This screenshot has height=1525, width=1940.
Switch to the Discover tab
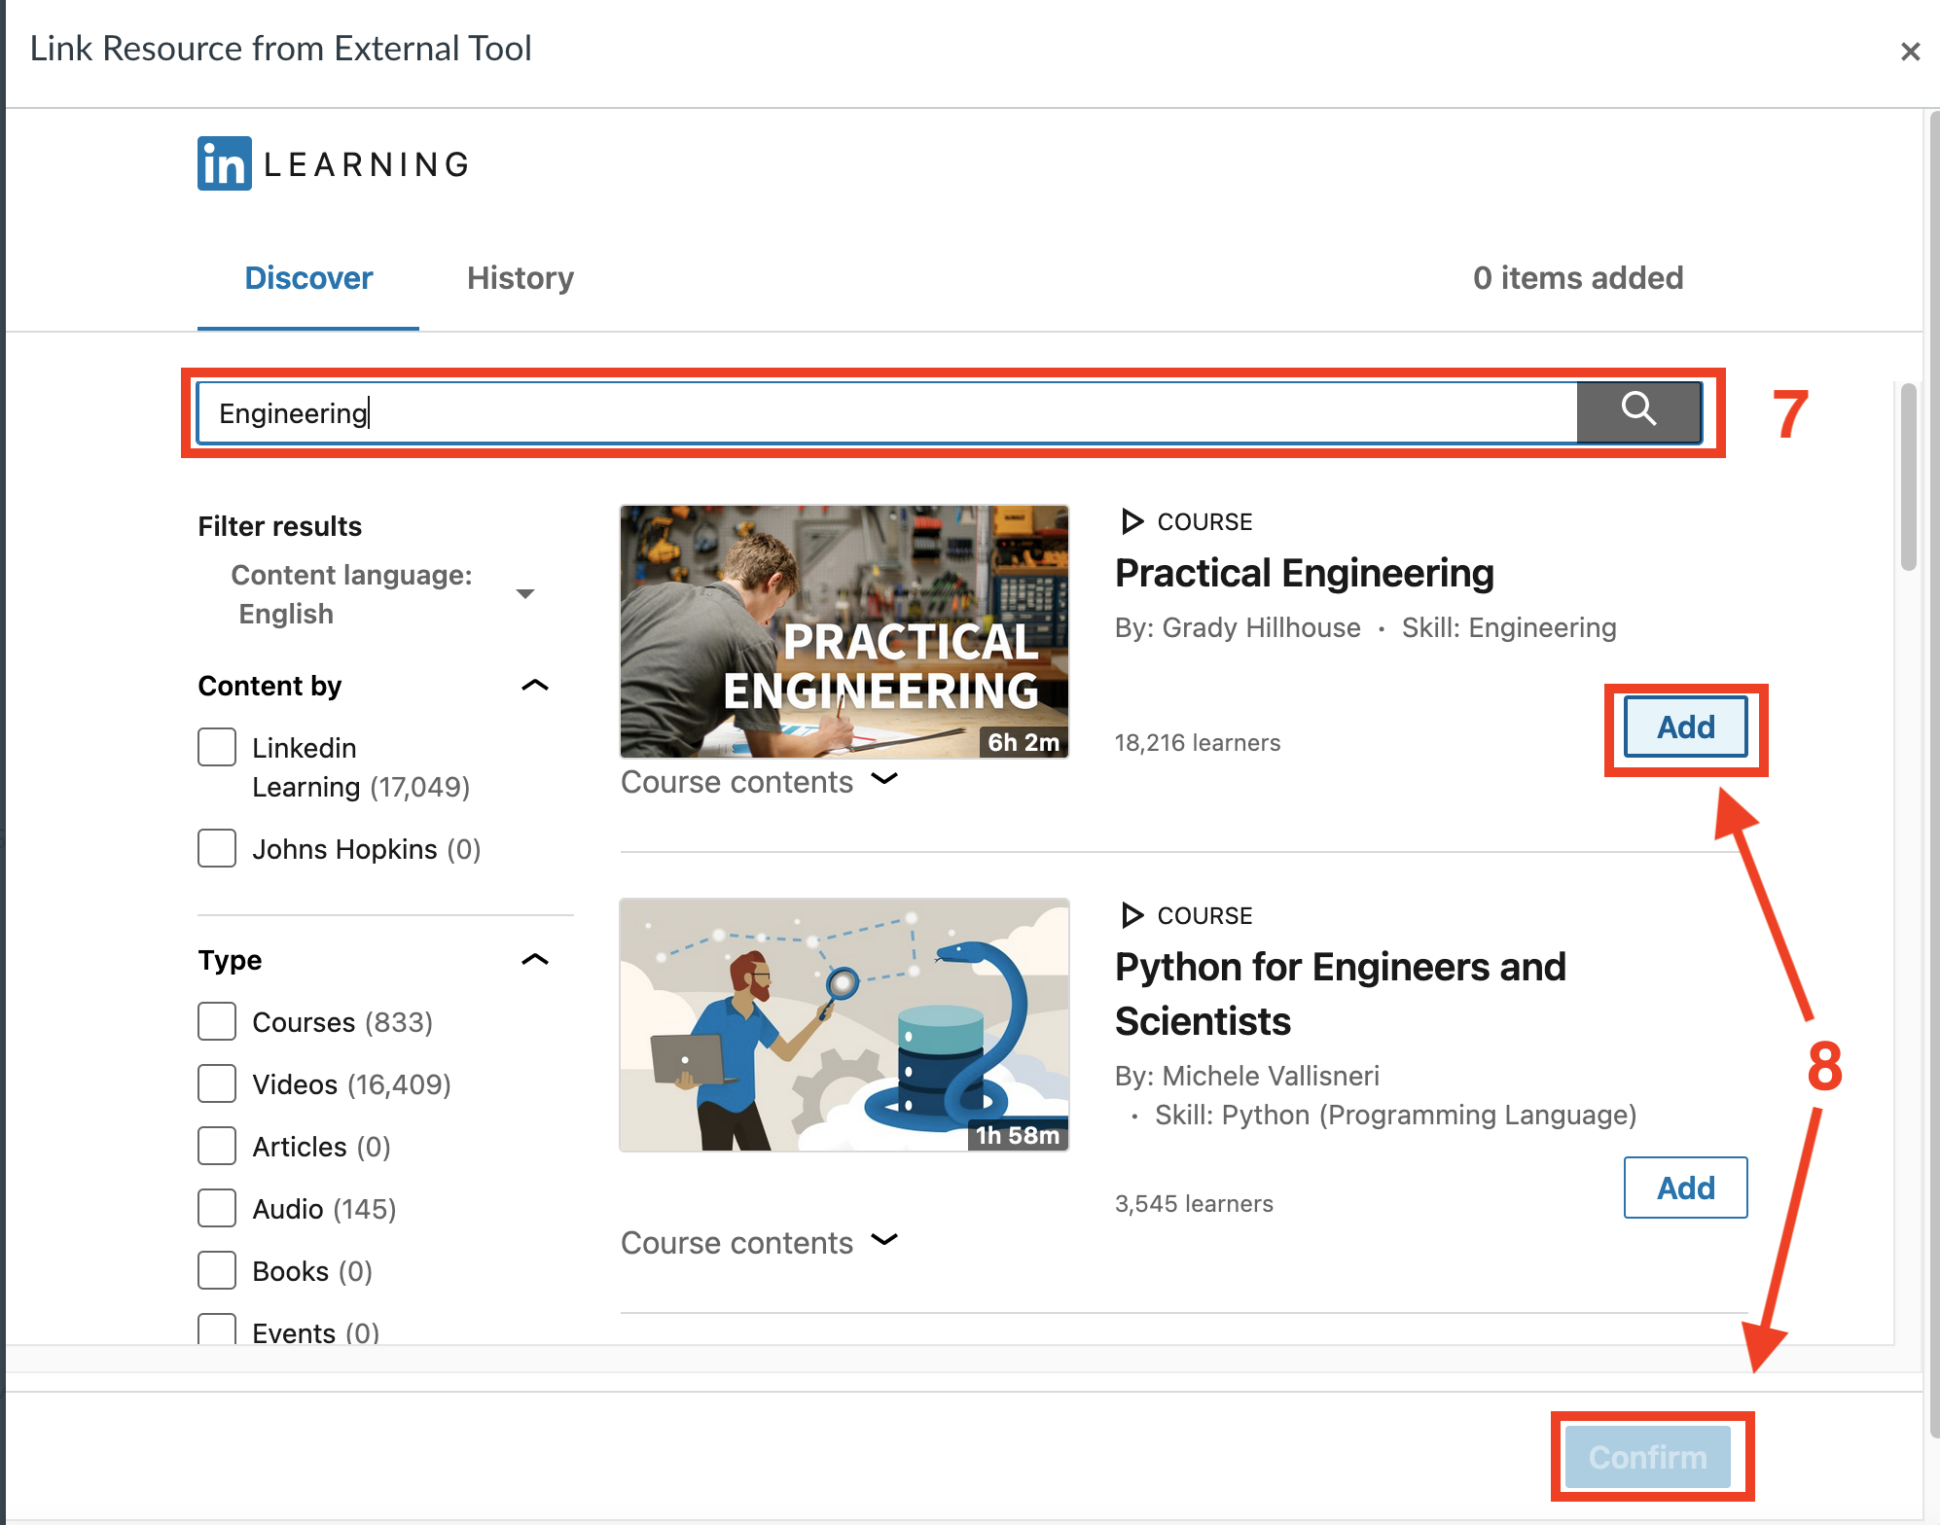[308, 278]
